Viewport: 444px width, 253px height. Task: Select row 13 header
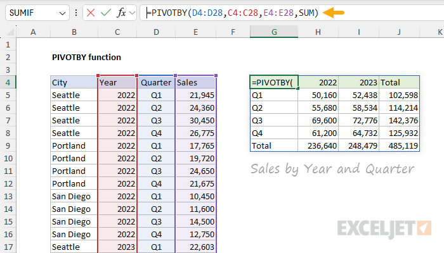pos(8,196)
